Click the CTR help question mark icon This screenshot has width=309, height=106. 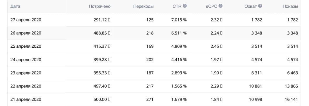185,6
